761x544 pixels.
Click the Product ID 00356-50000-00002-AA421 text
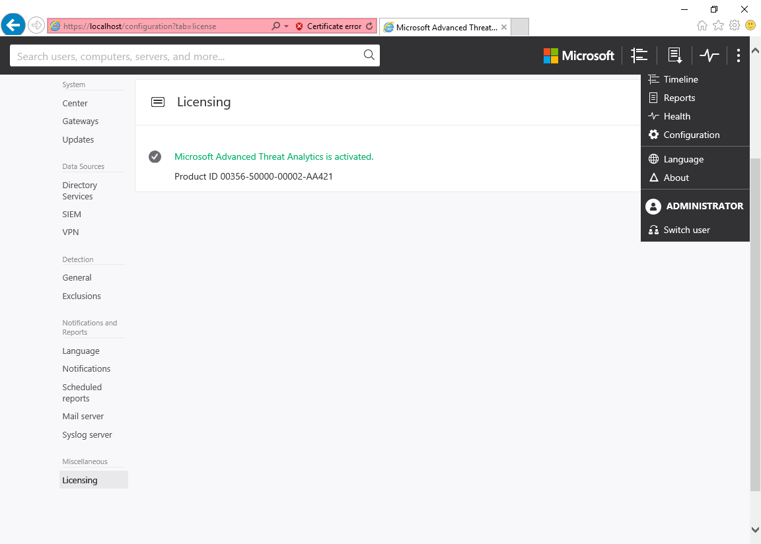pos(254,176)
